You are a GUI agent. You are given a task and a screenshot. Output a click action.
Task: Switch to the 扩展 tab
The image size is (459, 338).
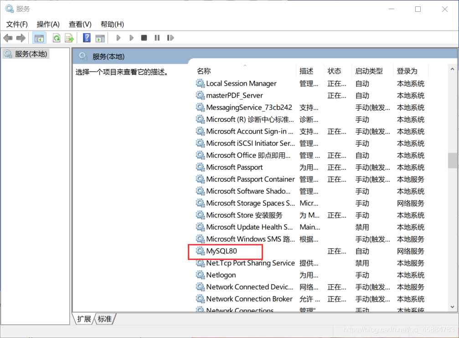[84, 319]
